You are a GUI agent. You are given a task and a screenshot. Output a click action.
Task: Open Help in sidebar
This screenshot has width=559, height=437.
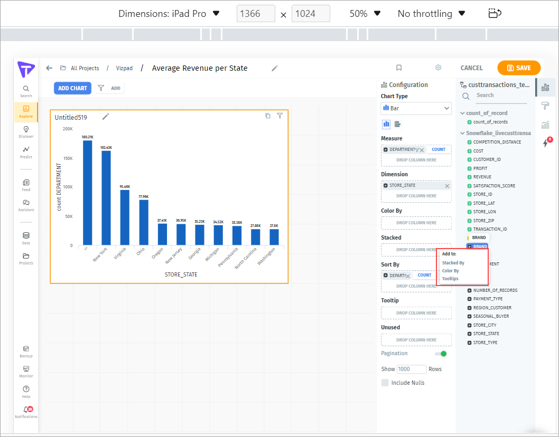26,392
